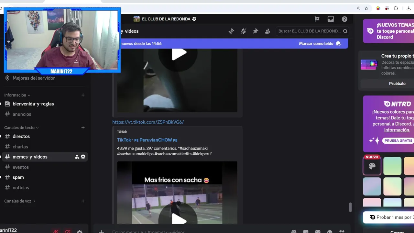This screenshot has height=233, width=414.
Task: Open the eventos channel
Action: coord(45,167)
